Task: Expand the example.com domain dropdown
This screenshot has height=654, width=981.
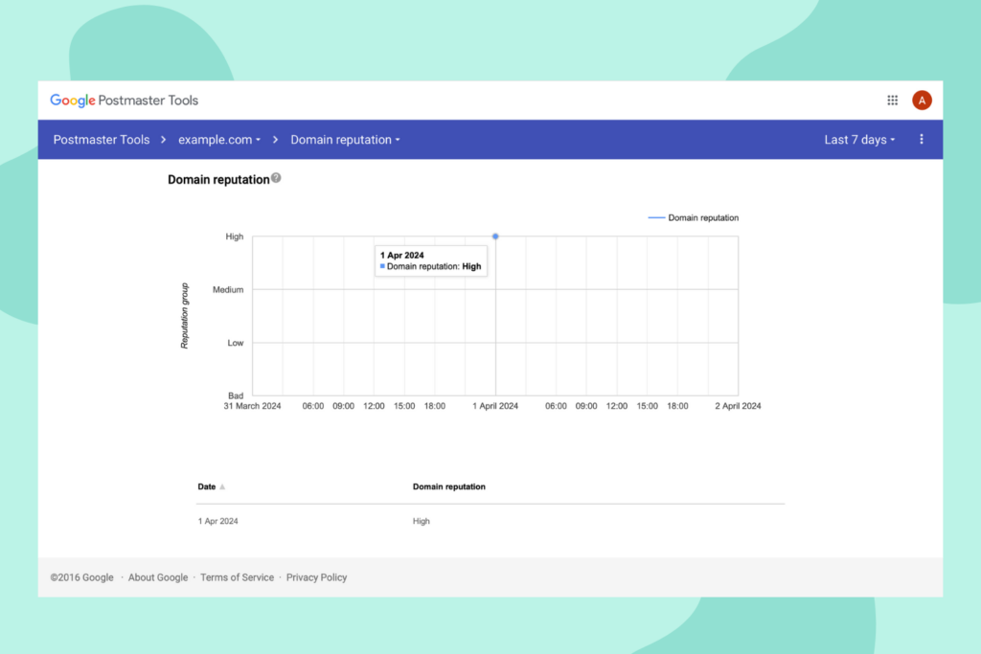Action: pos(219,140)
